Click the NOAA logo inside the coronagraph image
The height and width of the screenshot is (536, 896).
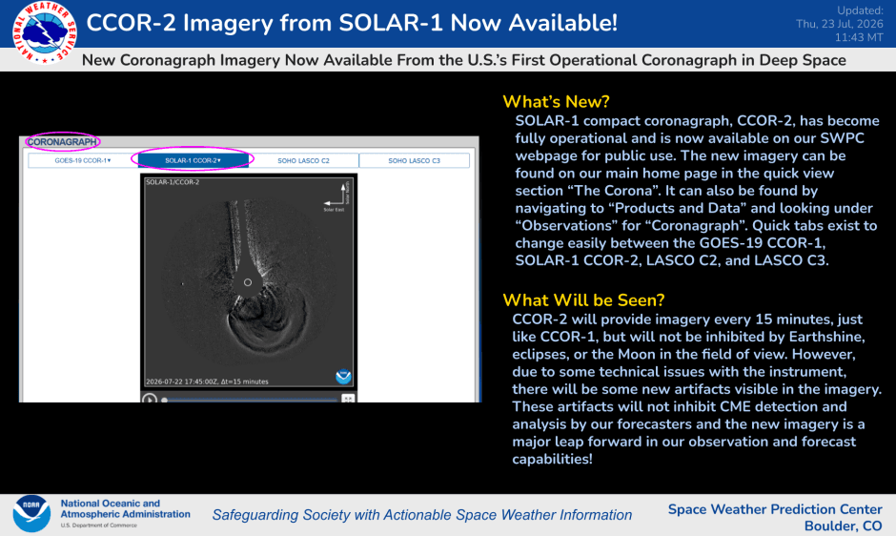[343, 377]
